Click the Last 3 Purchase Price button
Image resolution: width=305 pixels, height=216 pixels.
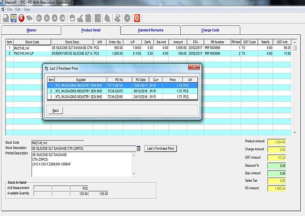160,148
